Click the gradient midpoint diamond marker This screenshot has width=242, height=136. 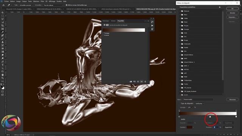208,116
